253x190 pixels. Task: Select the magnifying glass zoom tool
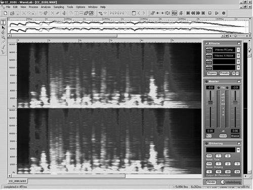3,37
